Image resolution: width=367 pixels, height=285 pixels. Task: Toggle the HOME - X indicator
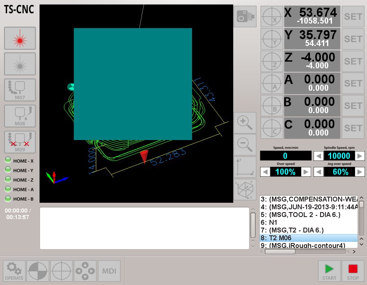[8, 160]
